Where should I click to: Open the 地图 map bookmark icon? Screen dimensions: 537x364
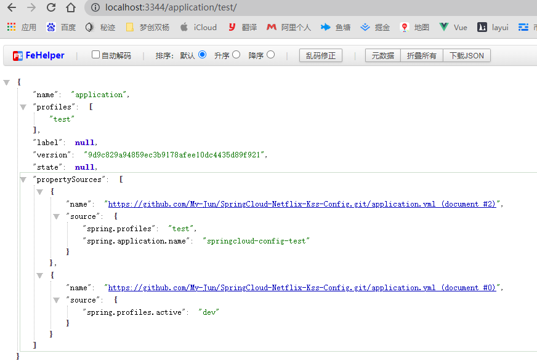(405, 27)
